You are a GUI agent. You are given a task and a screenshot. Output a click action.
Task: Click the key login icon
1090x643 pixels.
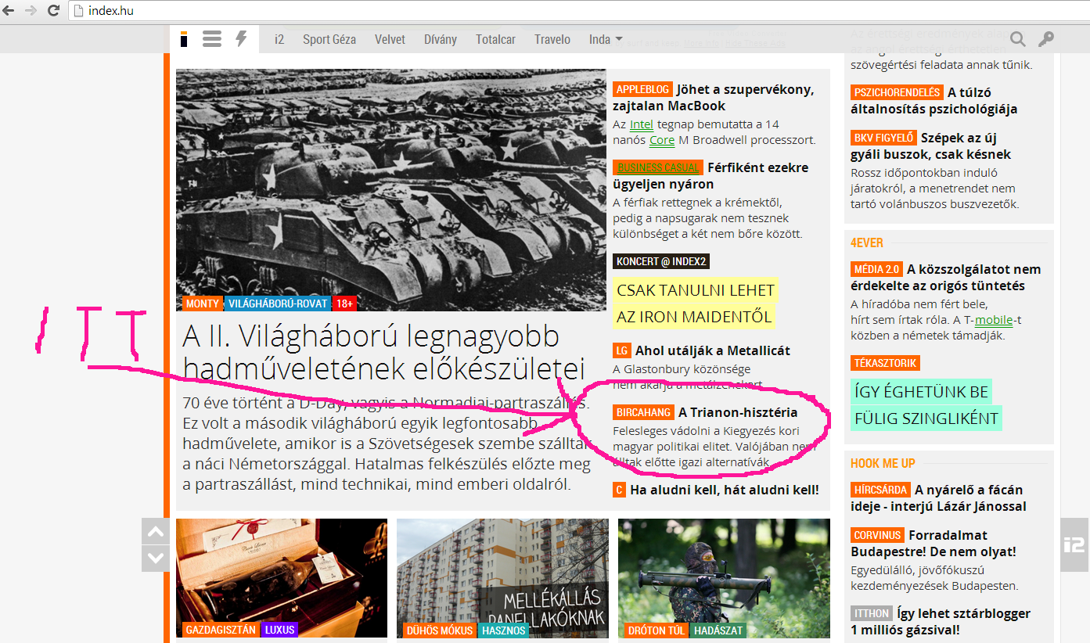coord(1045,39)
